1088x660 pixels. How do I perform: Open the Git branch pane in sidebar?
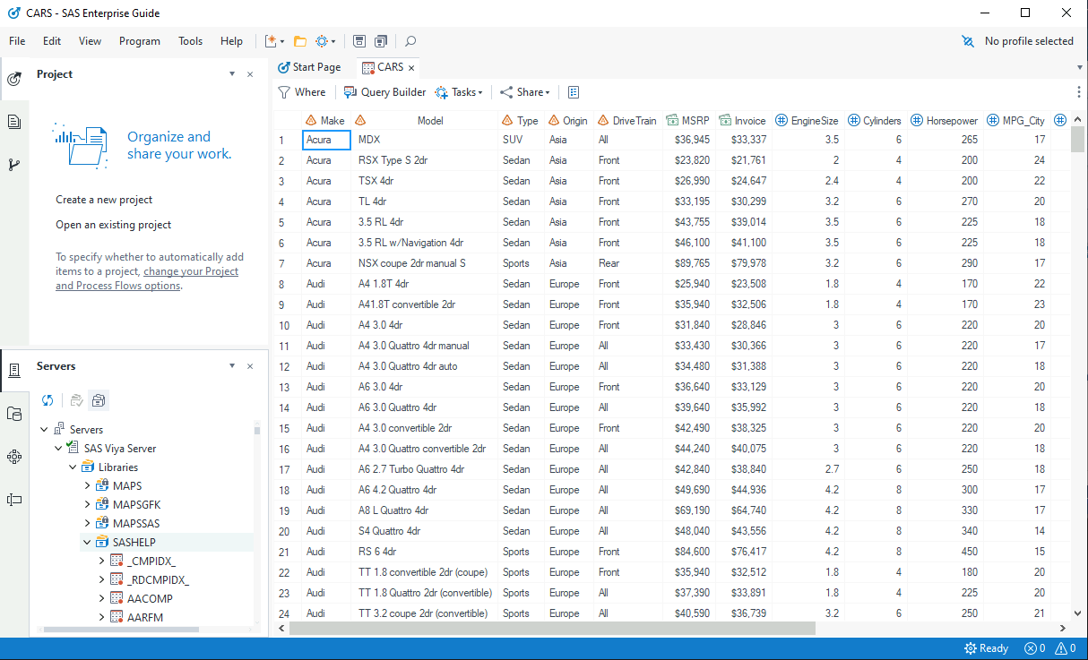14,164
